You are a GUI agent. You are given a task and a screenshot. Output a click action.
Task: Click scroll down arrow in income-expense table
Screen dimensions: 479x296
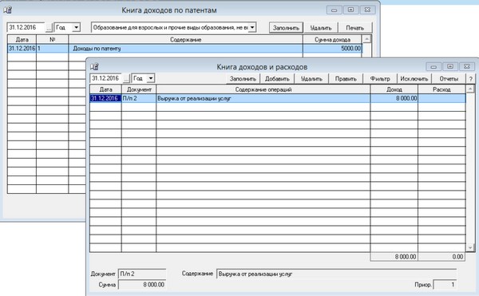[470, 247]
